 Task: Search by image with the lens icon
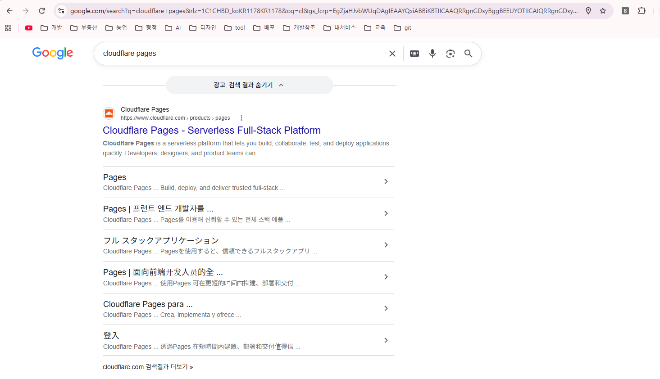(x=451, y=54)
